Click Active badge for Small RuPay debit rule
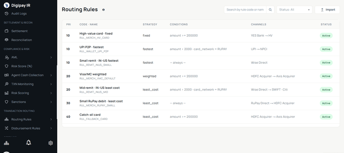This screenshot has height=153, width=344. pyautogui.click(x=326, y=103)
